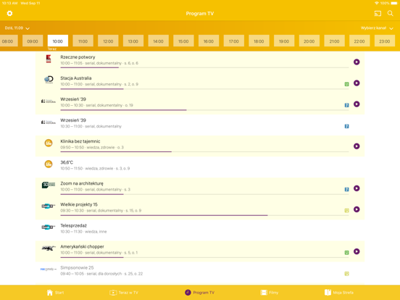The width and height of the screenshot is (400, 300).
Task: Open the search magnifier icon
Action: click(x=391, y=13)
